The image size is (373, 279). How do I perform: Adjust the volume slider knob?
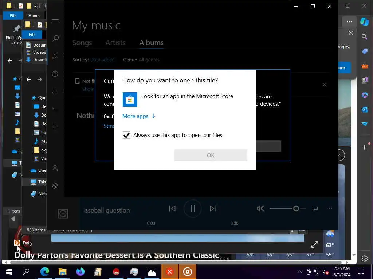click(296, 209)
